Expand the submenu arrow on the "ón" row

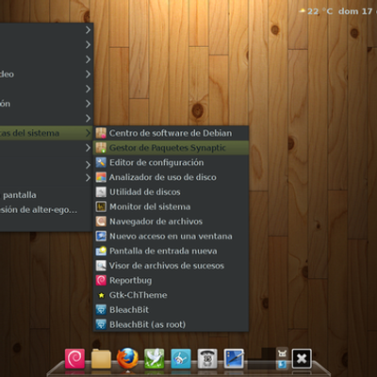click(x=88, y=104)
